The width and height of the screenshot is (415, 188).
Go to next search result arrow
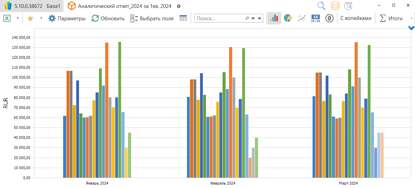259,18
